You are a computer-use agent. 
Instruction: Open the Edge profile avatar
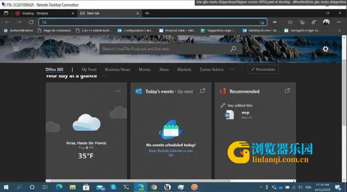point(326,22)
